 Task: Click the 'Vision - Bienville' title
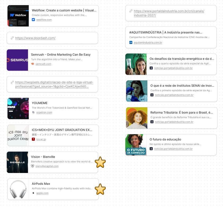(43, 157)
